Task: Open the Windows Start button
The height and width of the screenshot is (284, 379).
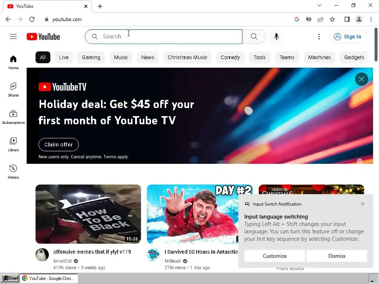Action: [x=10, y=278]
